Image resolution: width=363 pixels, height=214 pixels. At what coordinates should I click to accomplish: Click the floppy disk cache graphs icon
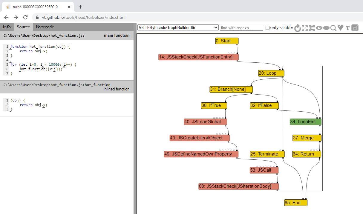click(x=355, y=28)
